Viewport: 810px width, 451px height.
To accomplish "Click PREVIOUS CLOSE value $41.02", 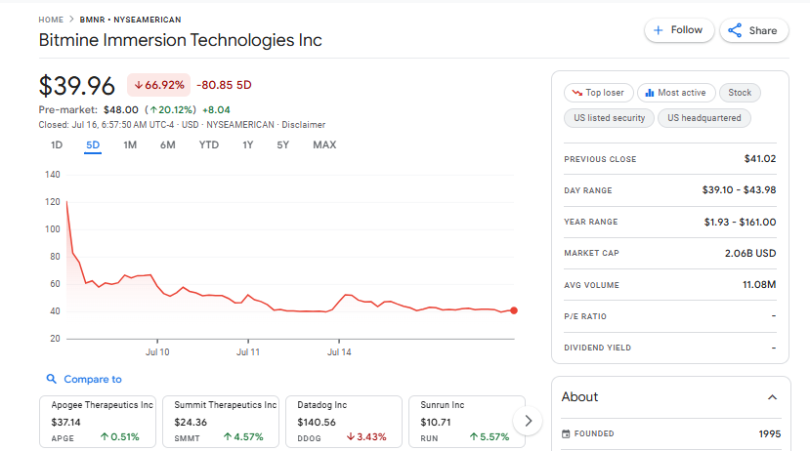I will [760, 159].
